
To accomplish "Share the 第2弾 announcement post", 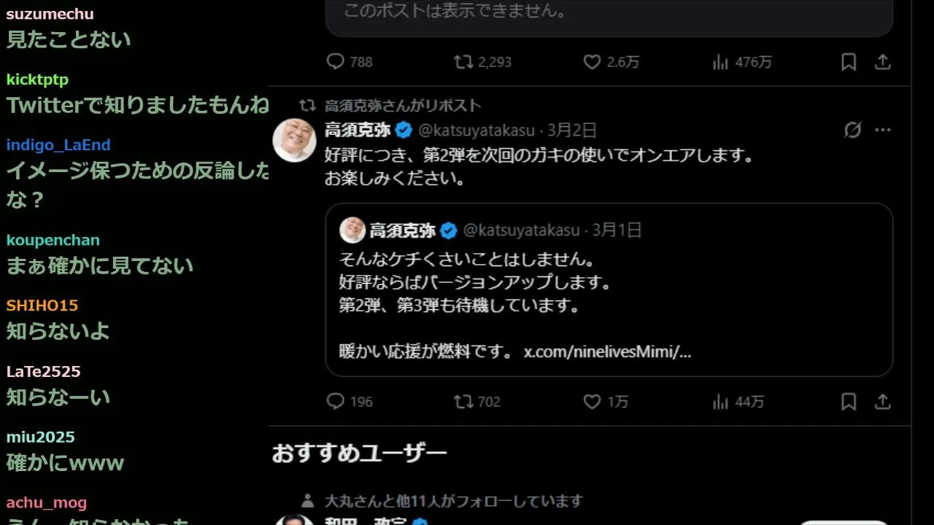I will tap(883, 401).
